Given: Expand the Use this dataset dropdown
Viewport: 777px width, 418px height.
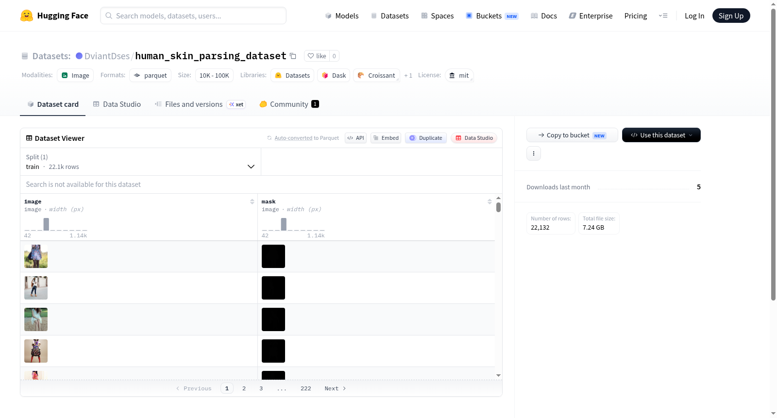Looking at the screenshot, I should (x=661, y=135).
